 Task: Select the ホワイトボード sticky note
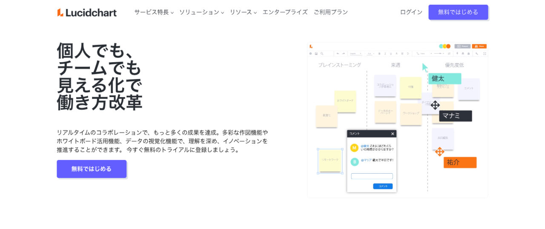click(345, 101)
